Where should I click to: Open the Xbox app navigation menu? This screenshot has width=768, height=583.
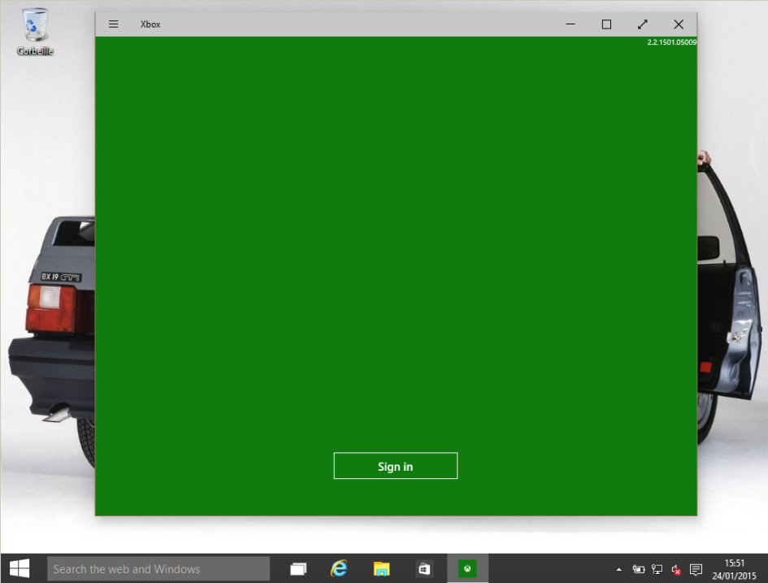pos(113,24)
